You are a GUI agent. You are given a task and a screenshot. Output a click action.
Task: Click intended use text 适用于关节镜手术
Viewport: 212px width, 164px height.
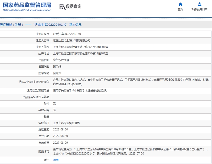pos(80,90)
